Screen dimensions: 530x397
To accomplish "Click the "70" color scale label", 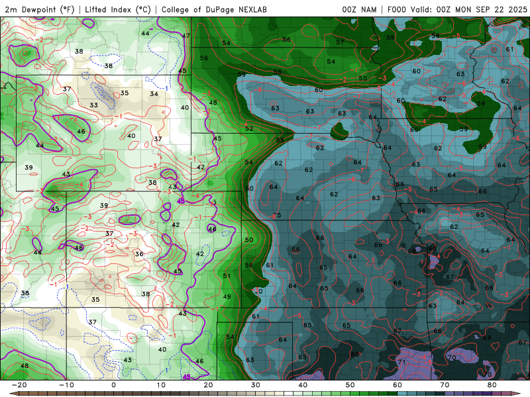I will coord(445,385).
